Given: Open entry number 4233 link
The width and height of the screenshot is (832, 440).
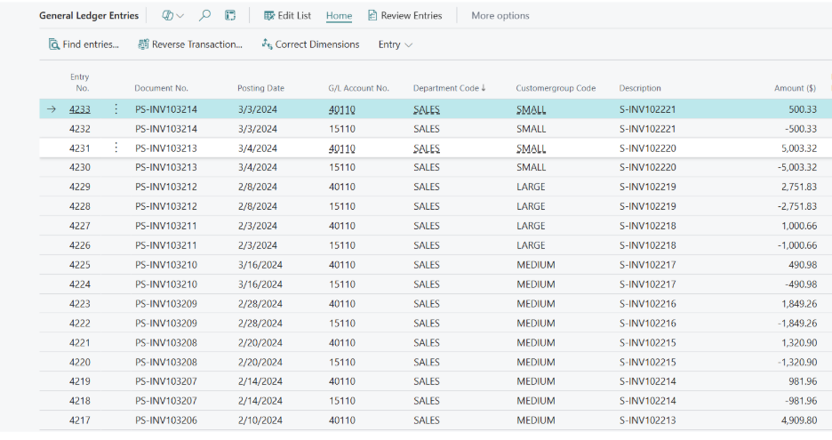Looking at the screenshot, I should 80,109.
